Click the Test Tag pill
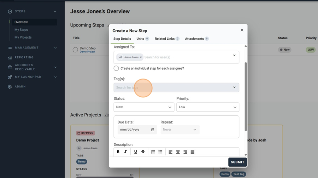The image size is (318, 178). (239, 174)
